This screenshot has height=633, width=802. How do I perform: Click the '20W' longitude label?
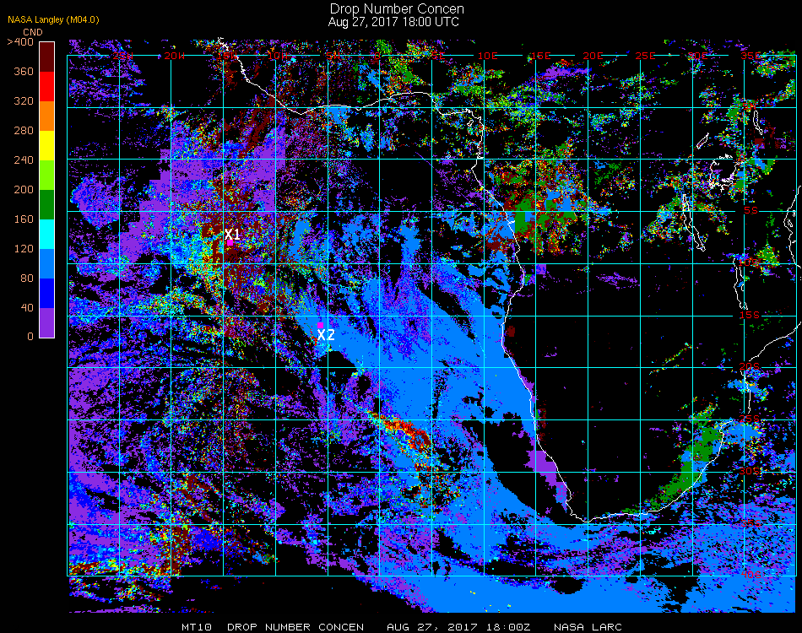(x=175, y=56)
